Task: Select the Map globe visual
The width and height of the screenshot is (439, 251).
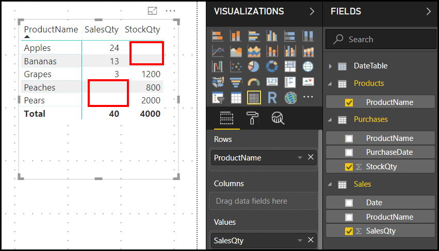Action: (308, 67)
